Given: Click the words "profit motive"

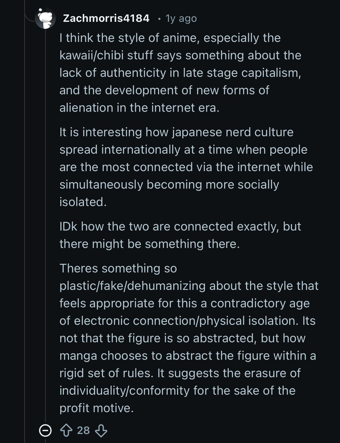Looking at the screenshot, I should coord(96,408).
